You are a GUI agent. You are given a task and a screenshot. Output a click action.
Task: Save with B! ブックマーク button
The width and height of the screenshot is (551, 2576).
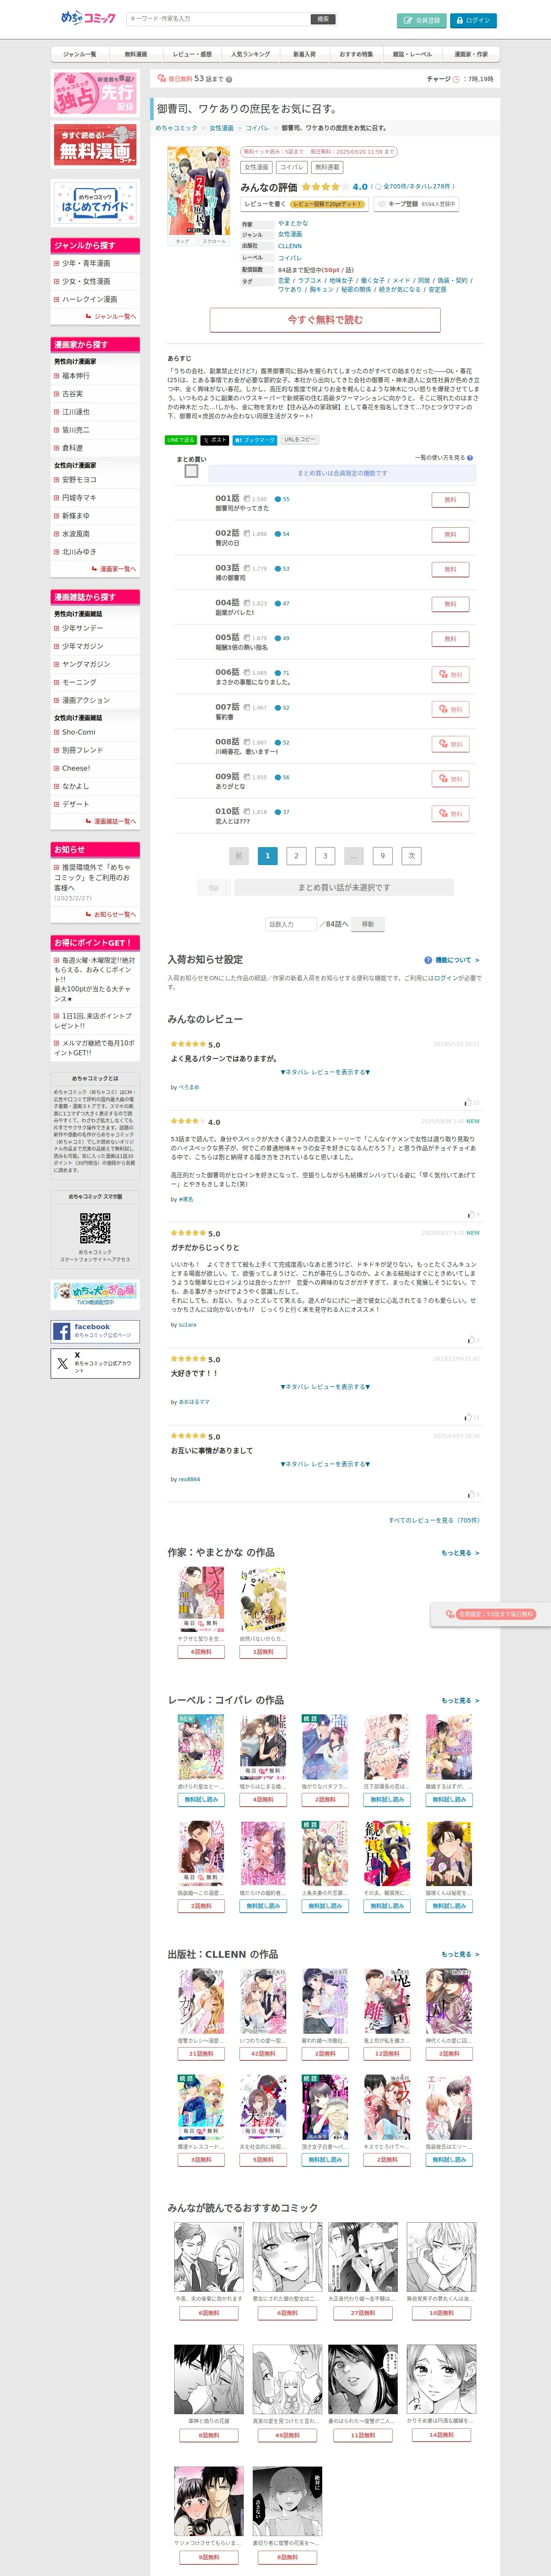[254, 440]
